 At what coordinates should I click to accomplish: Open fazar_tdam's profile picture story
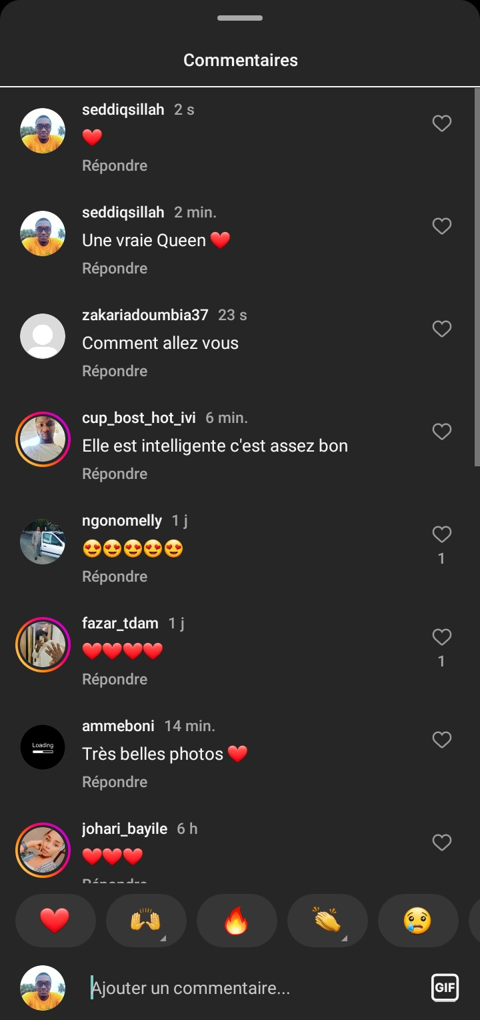pyautogui.click(x=43, y=644)
